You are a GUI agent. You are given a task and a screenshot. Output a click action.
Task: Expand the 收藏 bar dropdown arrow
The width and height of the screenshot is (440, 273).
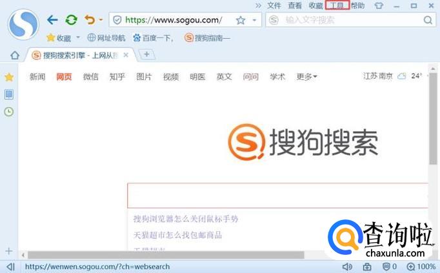(x=78, y=37)
